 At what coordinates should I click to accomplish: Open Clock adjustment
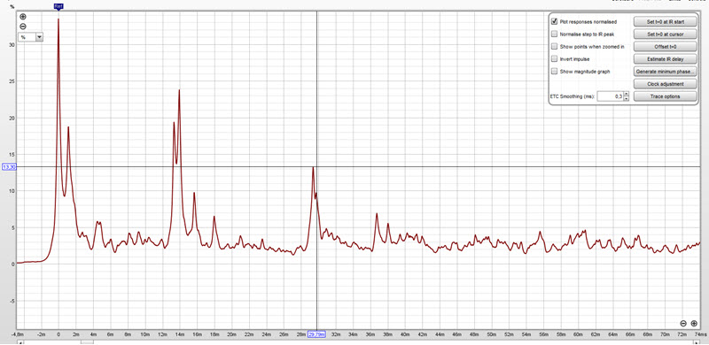click(666, 84)
